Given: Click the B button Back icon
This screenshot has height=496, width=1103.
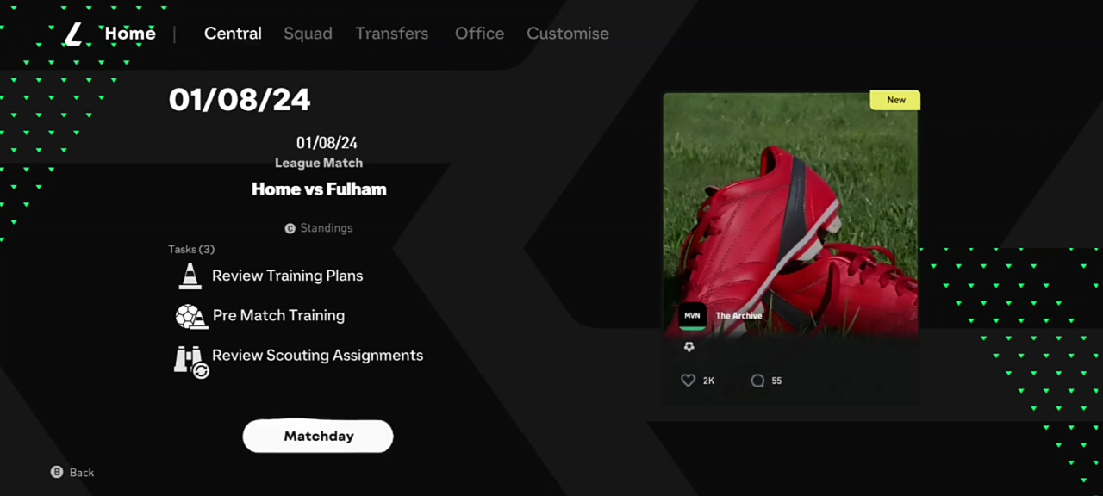Looking at the screenshot, I should coord(57,472).
